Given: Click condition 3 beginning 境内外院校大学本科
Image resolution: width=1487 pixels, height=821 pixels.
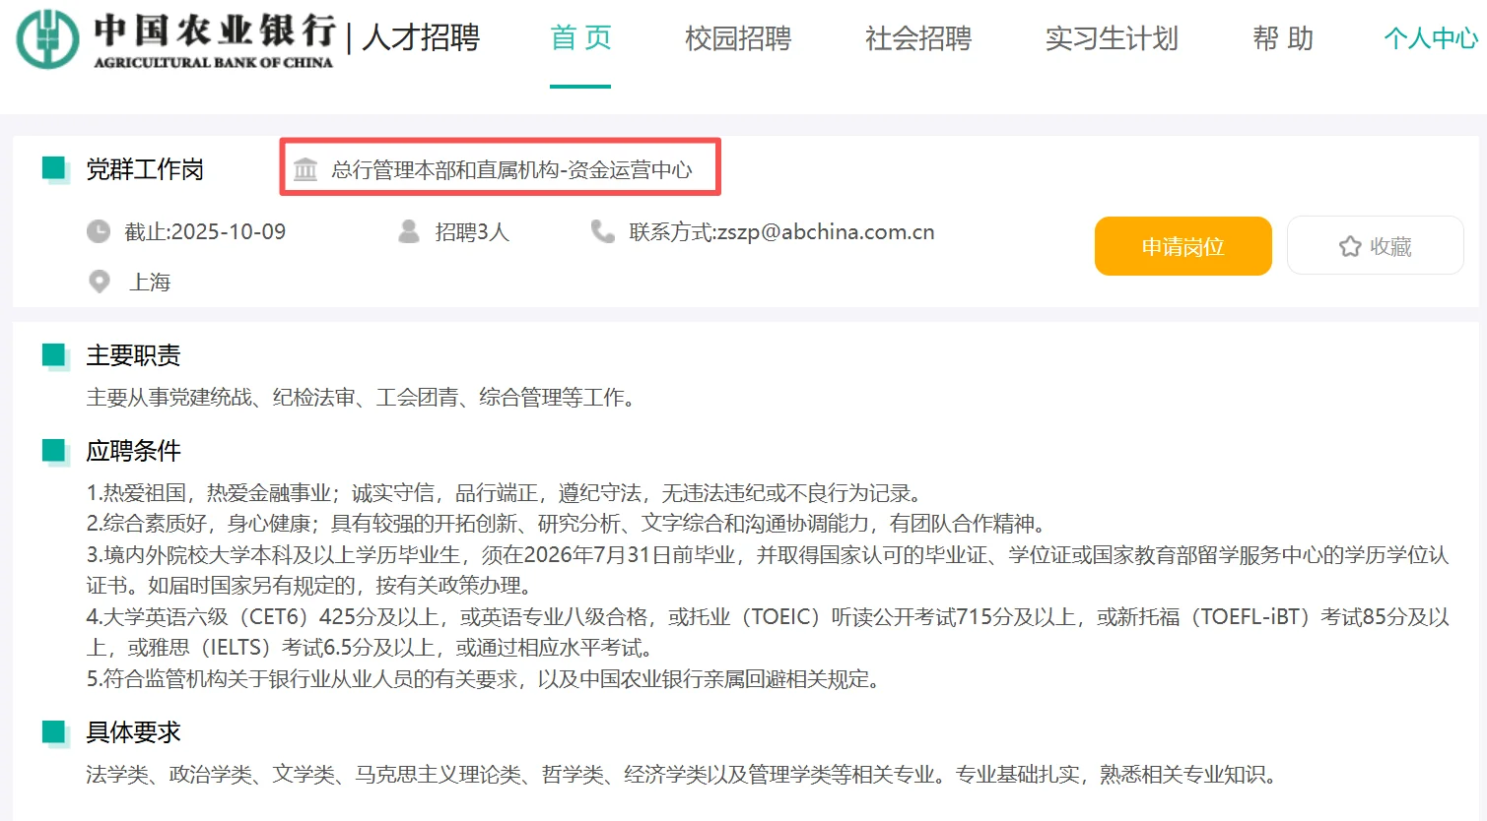Looking at the screenshot, I should 768,570.
